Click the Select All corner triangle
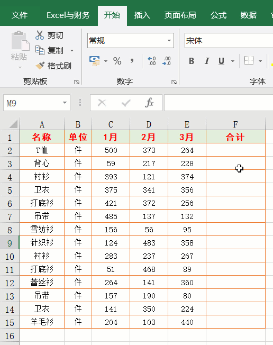Screen dimensions: 273x345 pyautogui.click(x=13, y=124)
